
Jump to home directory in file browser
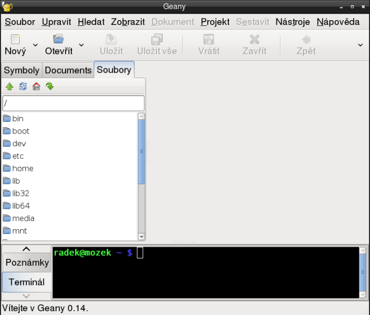tap(36, 87)
